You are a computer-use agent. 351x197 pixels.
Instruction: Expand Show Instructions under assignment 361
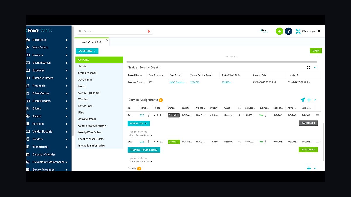click(x=141, y=135)
